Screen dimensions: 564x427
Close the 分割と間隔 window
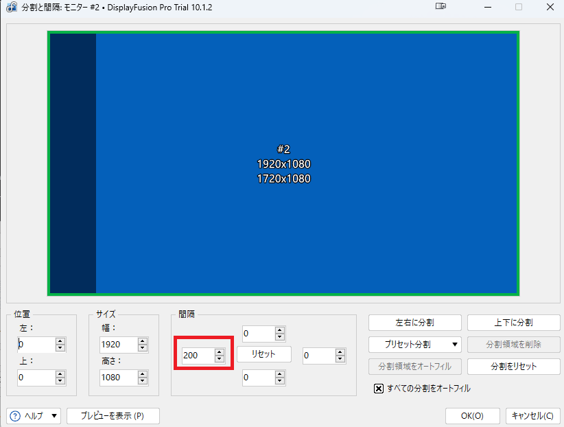[x=550, y=7]
